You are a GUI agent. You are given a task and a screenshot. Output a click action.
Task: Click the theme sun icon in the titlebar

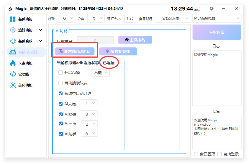click(x=211, y=9)
